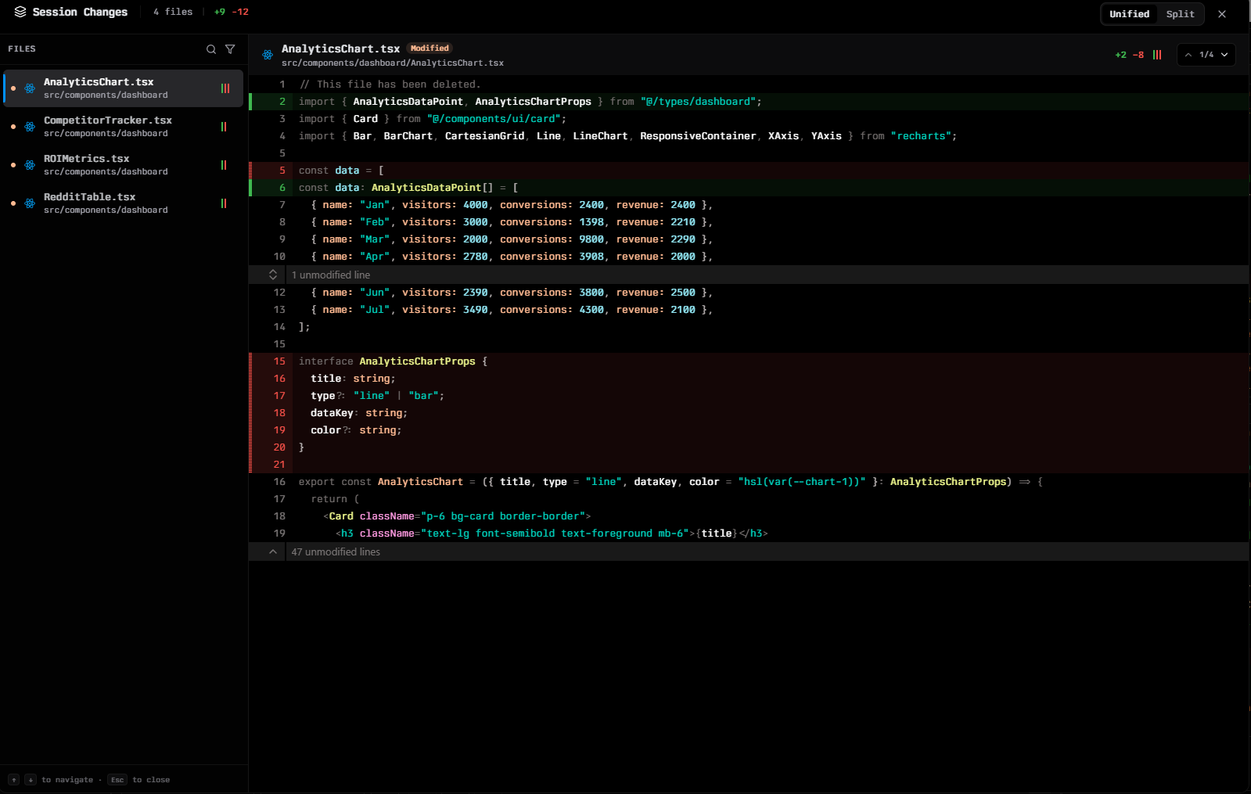Click the removed 'interface AnalyticsChartProps' line
1251x794 pixels.
point(749,361)
